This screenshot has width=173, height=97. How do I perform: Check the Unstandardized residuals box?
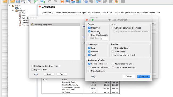tap(112, 48)
